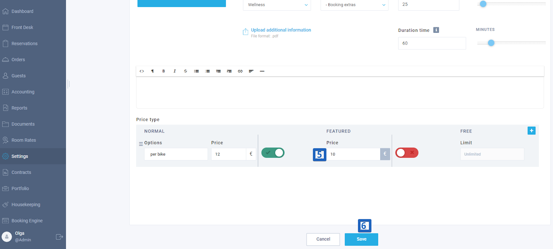Apply italic formatting in editor toolbar
Image resolution: width=553 pixels, height=249 pixels.
pos(175,71)
